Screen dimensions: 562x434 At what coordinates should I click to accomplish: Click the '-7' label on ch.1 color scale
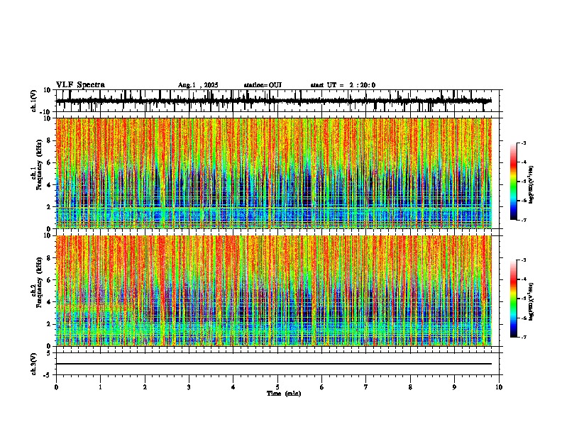(524, 220)
